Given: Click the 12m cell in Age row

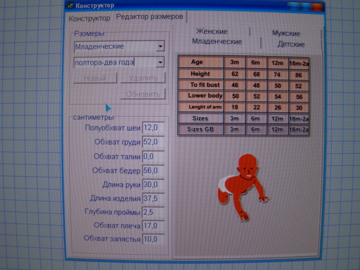Looking at the screenshot, I should (277, 63).
